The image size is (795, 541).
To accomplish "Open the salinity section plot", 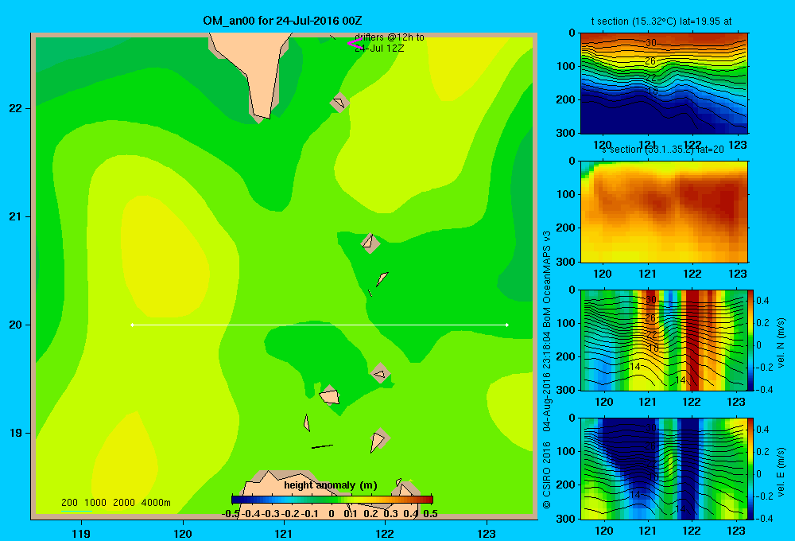I will (664, 212).
